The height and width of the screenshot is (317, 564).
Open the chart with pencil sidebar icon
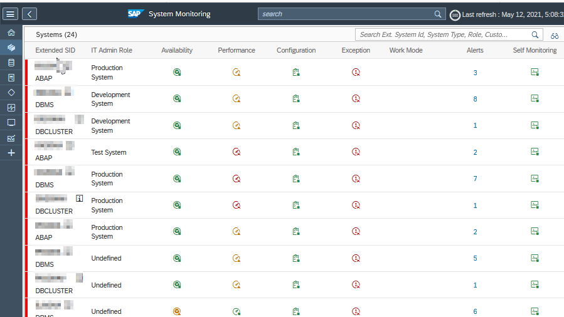(x=11, y=138)
